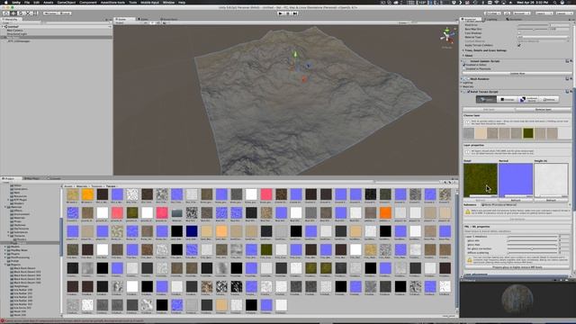The image size is (576, 324).
Task: Click the green Detail texture slot
Action: pos(480,180)
